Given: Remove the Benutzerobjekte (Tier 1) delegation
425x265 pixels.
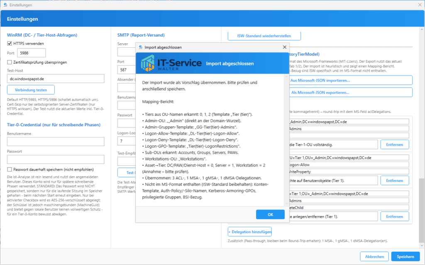Looking at the screenshot, I should pyautogui.click(x=394, y=180).
